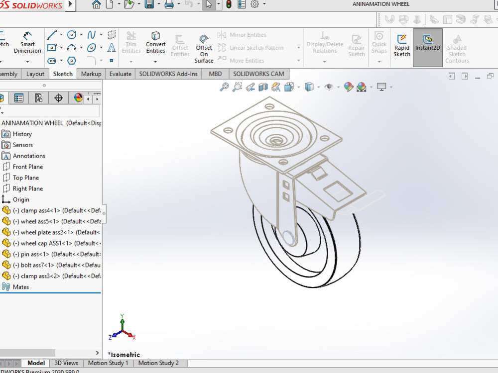Viewport: 498px width, 373px height.
Task: Click the Convert Entities tool
Action: pos(155,42)
